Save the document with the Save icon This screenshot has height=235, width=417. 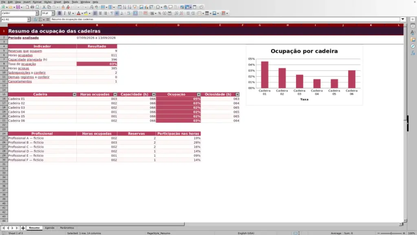18,7
